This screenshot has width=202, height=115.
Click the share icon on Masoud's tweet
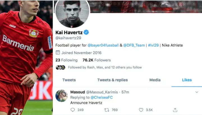tap(175, 110)
